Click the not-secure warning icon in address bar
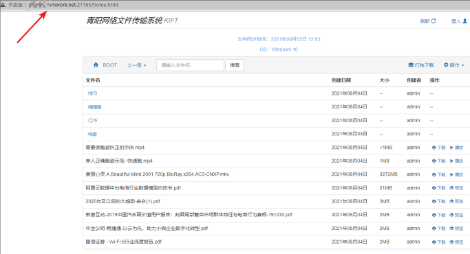 click(3, 5)
